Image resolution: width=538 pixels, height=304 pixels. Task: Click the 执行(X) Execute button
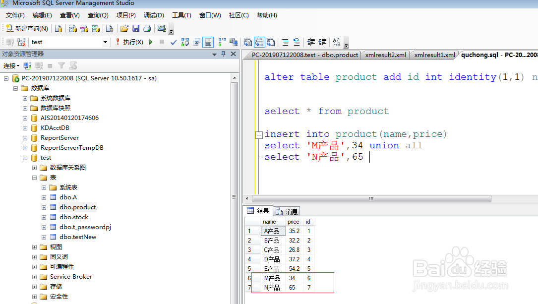point(132,42)
